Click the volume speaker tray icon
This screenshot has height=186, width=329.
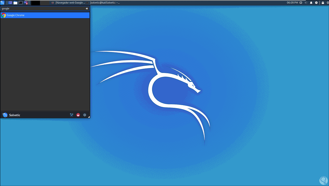coord(306,3)
